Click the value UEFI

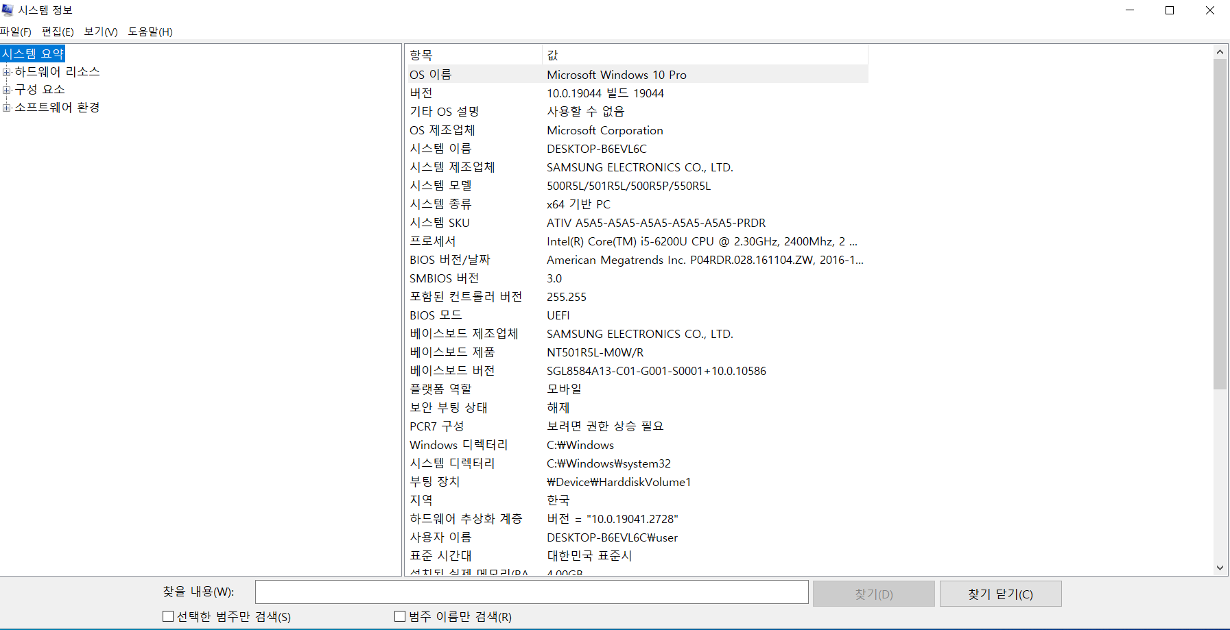[558, 315]
